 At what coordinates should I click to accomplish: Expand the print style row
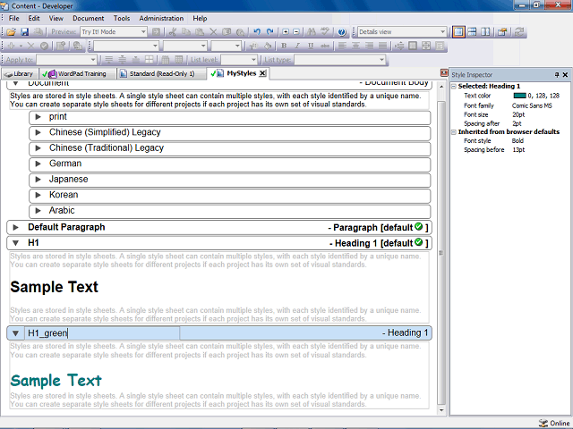tap(38, 117)
